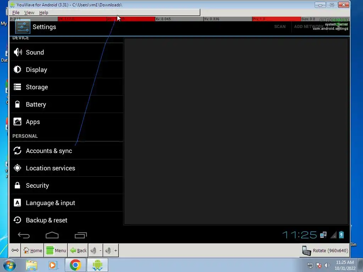Click the Action Center flag tray icon
Viewport: 363px width, 272px height.
319,265
